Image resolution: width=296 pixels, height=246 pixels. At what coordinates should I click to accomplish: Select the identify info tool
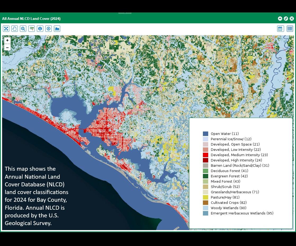[40, 29]
